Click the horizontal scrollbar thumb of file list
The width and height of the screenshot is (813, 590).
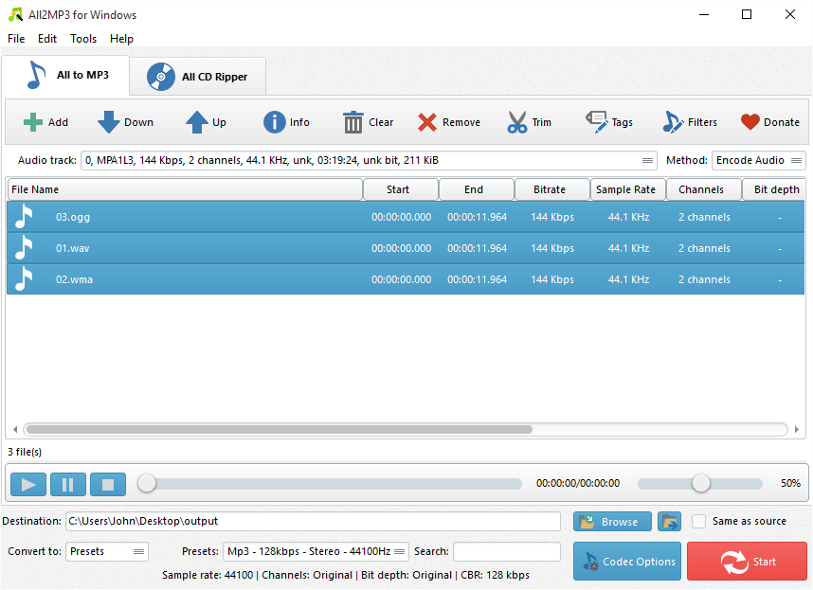click(280, 429)
